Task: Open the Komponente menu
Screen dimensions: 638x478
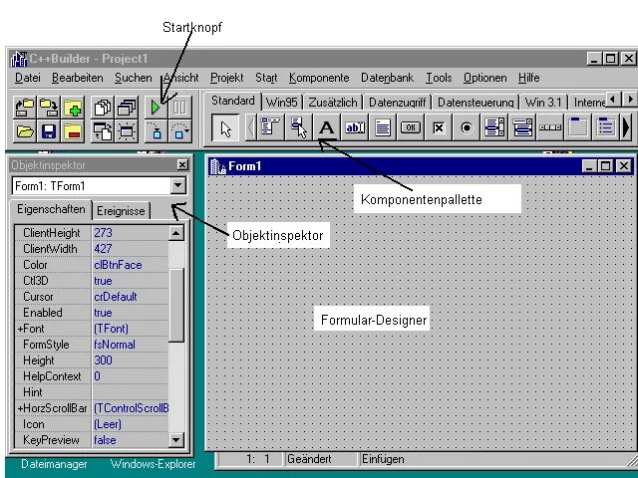Action: tap(319, 78)
